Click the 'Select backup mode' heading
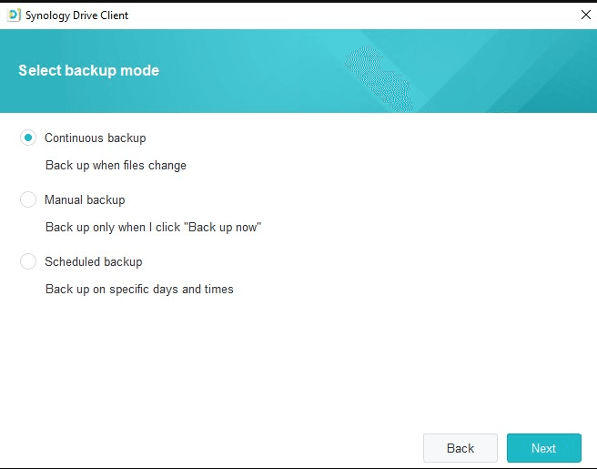The height and width of the screenshot is (469, 597). pos(88,70)
